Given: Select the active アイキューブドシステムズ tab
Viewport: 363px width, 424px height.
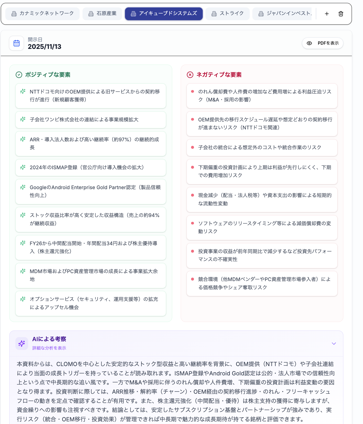Looking at the screenshot, I should pos(164,14).
